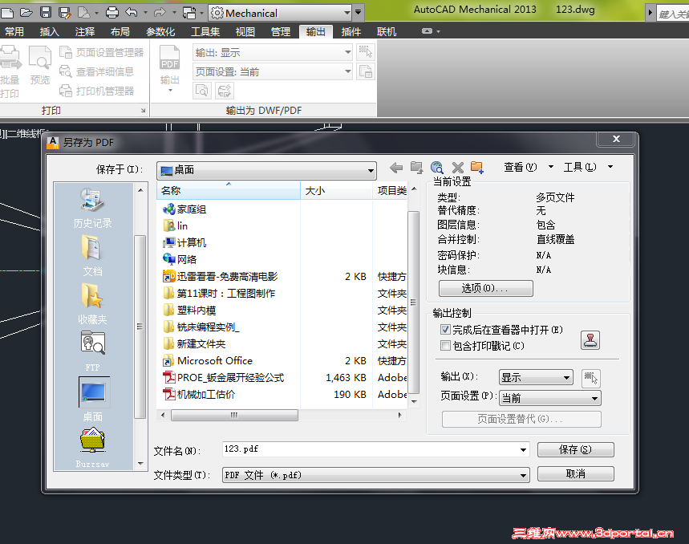Image resolution: width=689 pixels, height=544 pixels.
Task: Open the 输出(X) dropdown showing 显示
Action: tap(536, 377)
